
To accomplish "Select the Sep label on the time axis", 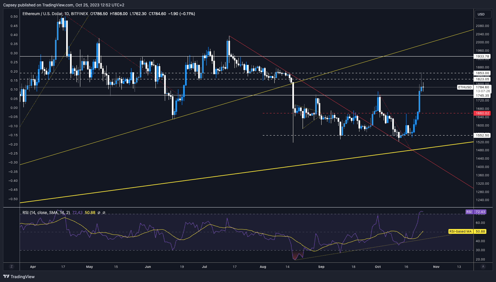I will click(321, 267).
